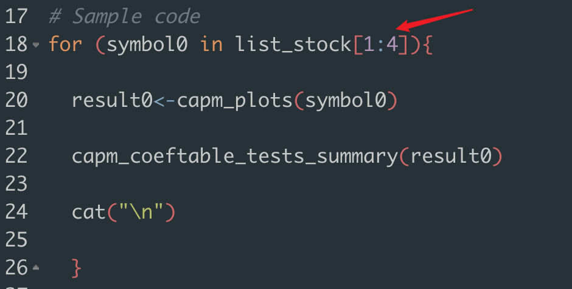Click the fold end marker on line 26
Image resolution: width=572 pixels, height=289 pixels.
click(x=37, y=267)
